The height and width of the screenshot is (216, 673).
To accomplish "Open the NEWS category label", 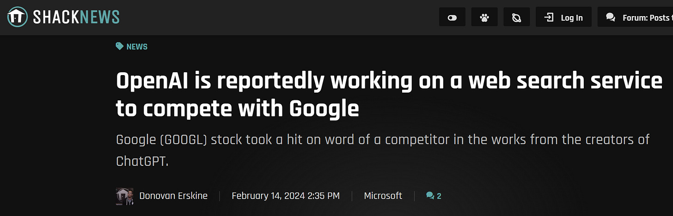I will click(137, 47).
